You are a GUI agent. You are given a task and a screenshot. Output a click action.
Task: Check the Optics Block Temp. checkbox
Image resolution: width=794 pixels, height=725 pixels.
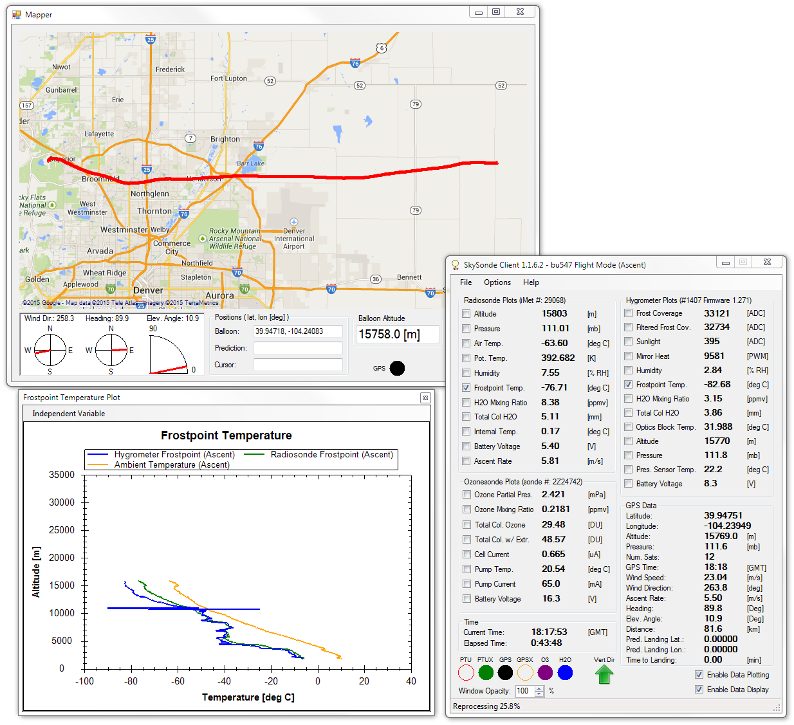(628, 427)
